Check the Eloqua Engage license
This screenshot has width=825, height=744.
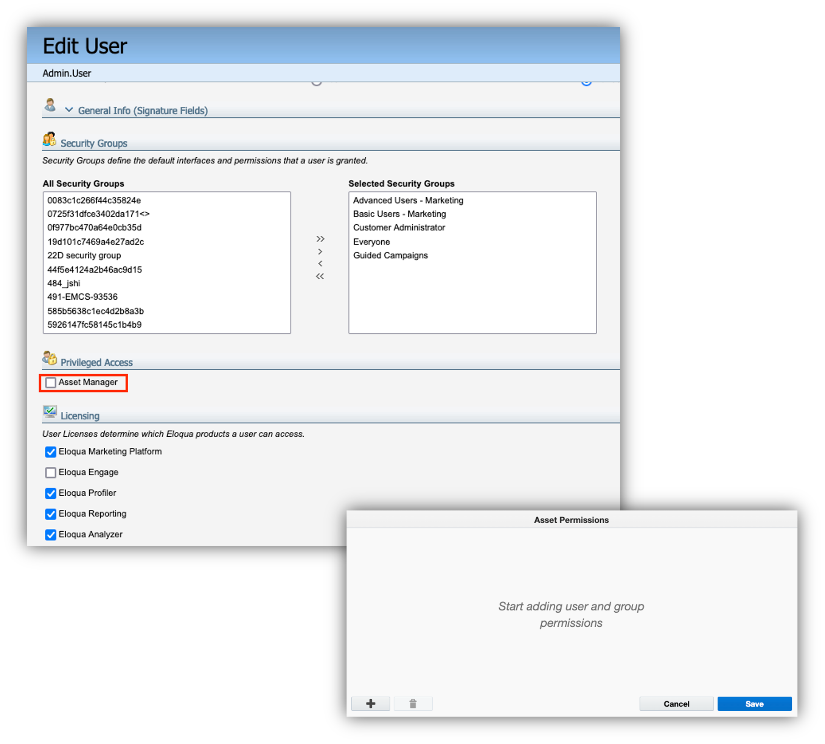coord(51,473)
